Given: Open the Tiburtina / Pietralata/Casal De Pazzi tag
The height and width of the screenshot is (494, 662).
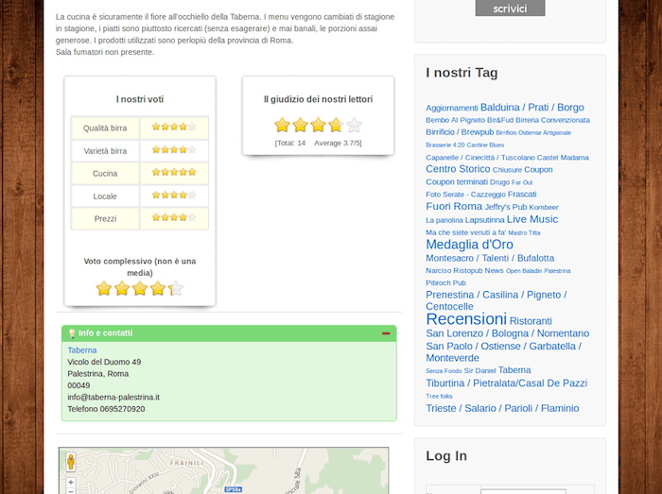Looking at the screenshot, I should [506, 383].
